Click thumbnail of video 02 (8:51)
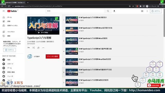 point(72,30)
